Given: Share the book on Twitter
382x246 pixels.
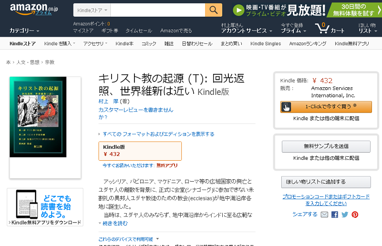Looking at the screenshot, I should (345, 215).
